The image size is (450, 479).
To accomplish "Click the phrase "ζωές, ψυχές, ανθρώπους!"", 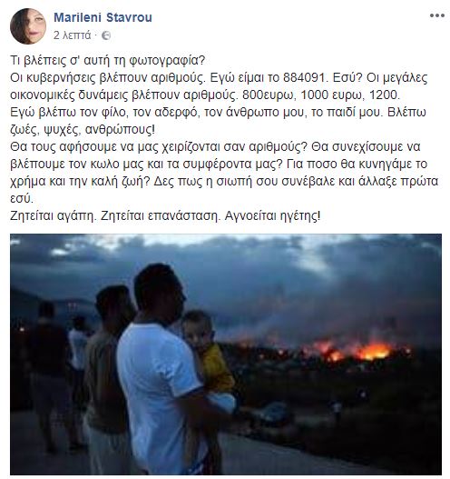I will tap(83, 130).
